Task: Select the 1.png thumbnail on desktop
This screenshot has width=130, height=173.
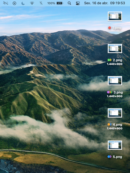Action: click(x=115, y=16)
